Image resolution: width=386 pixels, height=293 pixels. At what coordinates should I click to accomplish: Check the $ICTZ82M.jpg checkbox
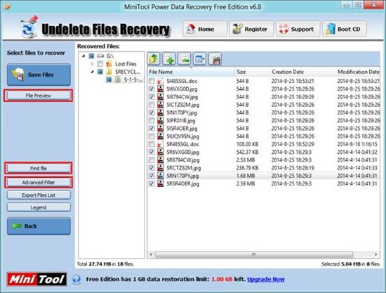pyautogui.click(x=152, y=105)
